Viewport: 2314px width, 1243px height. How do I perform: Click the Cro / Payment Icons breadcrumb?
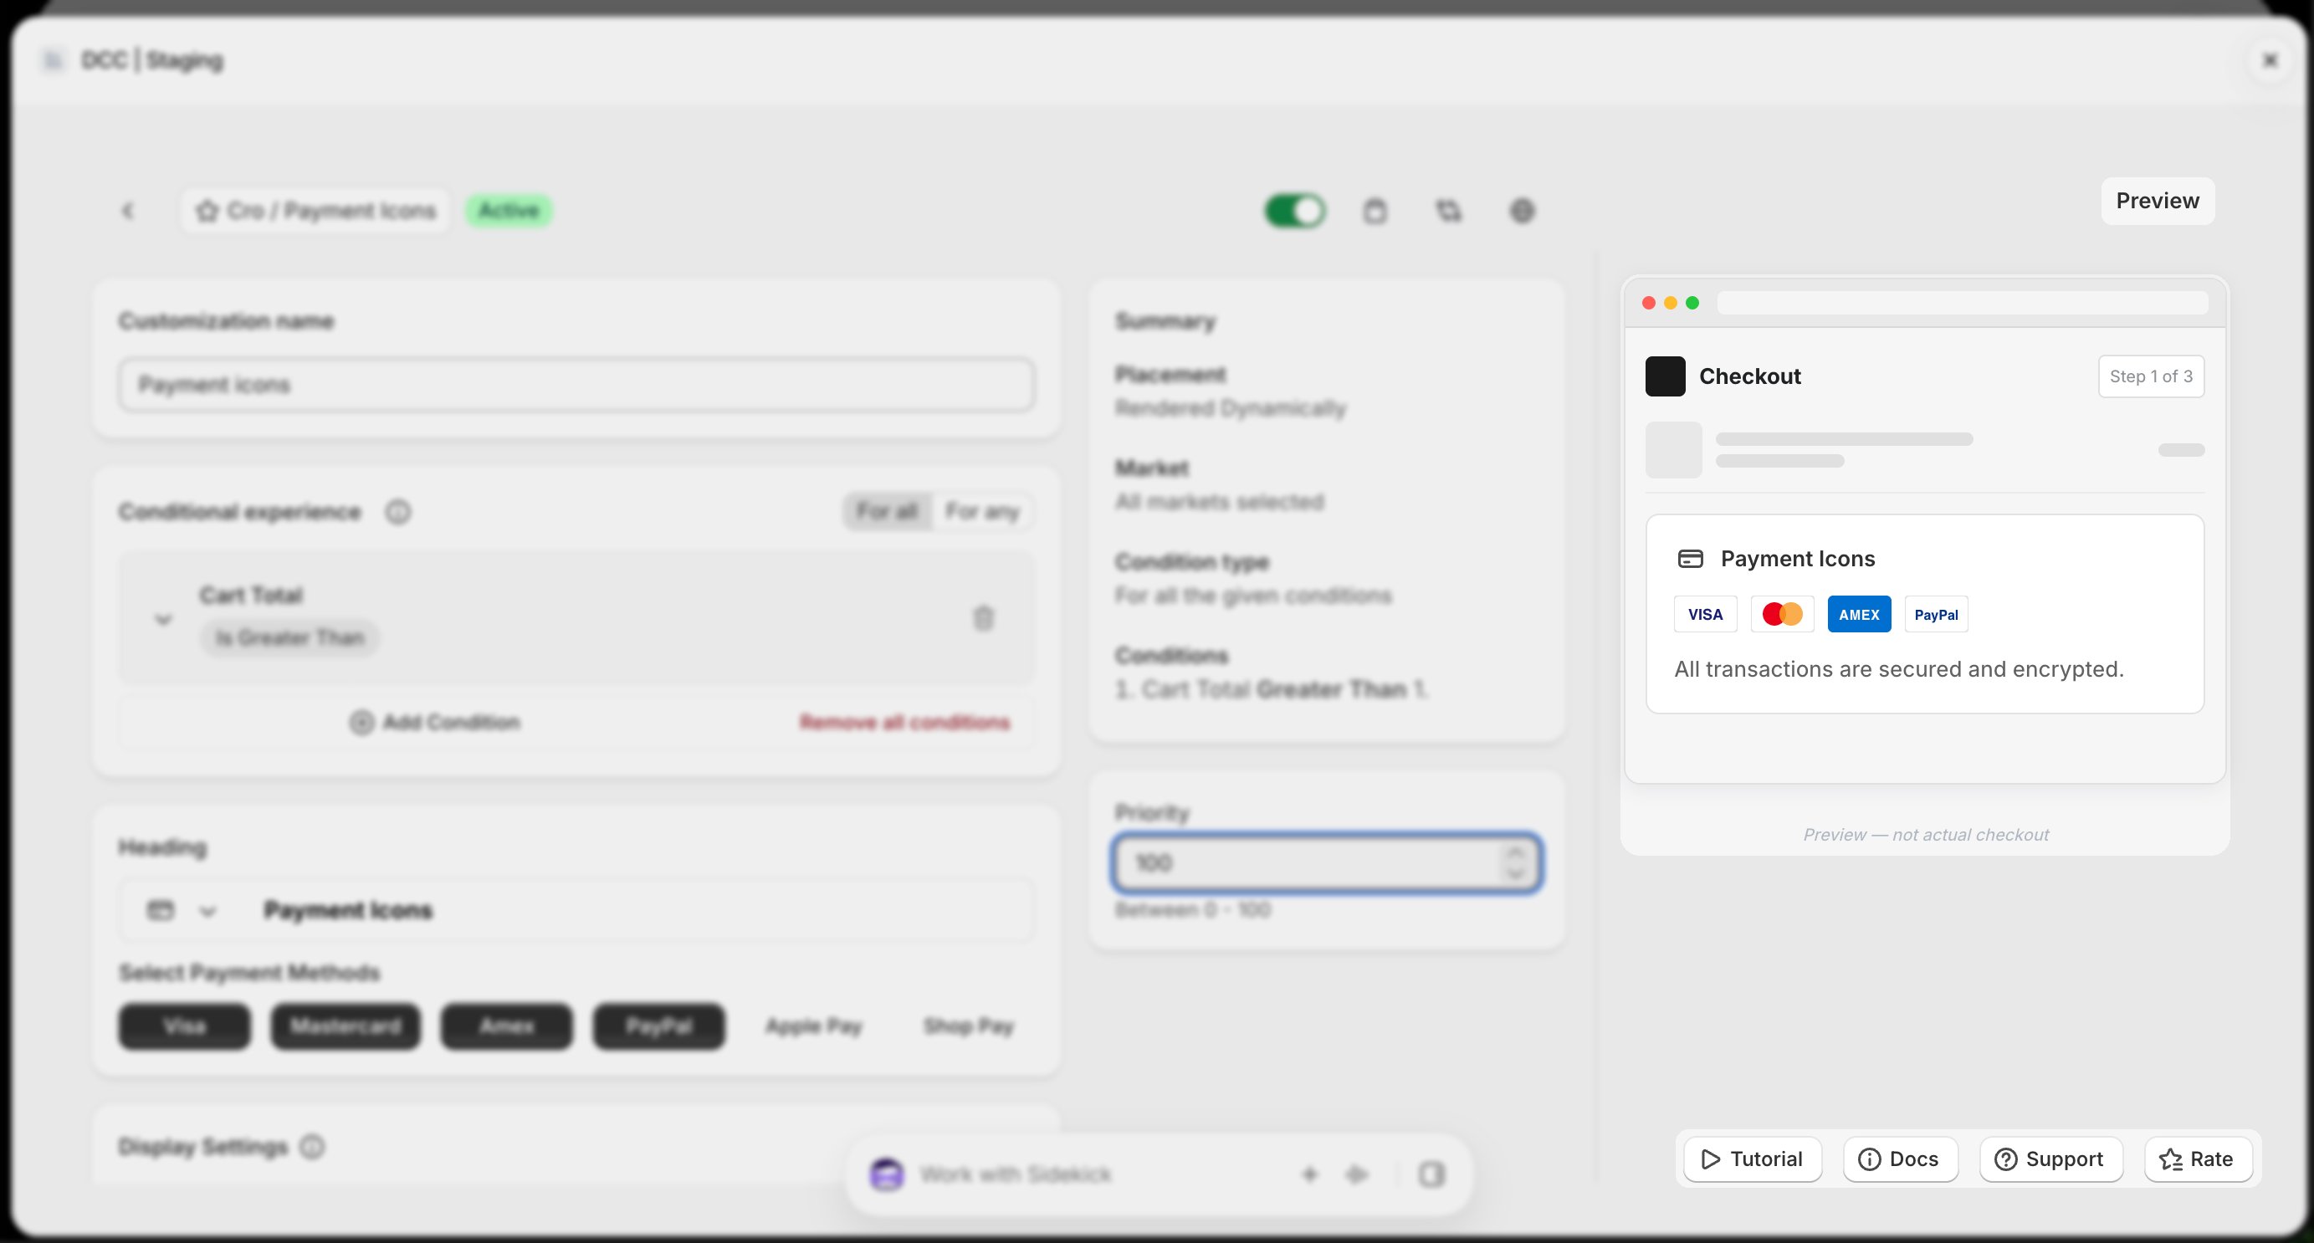click(315, 211)
